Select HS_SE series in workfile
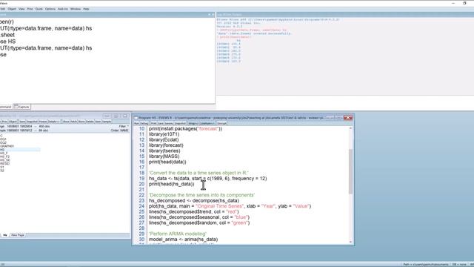 5,160
